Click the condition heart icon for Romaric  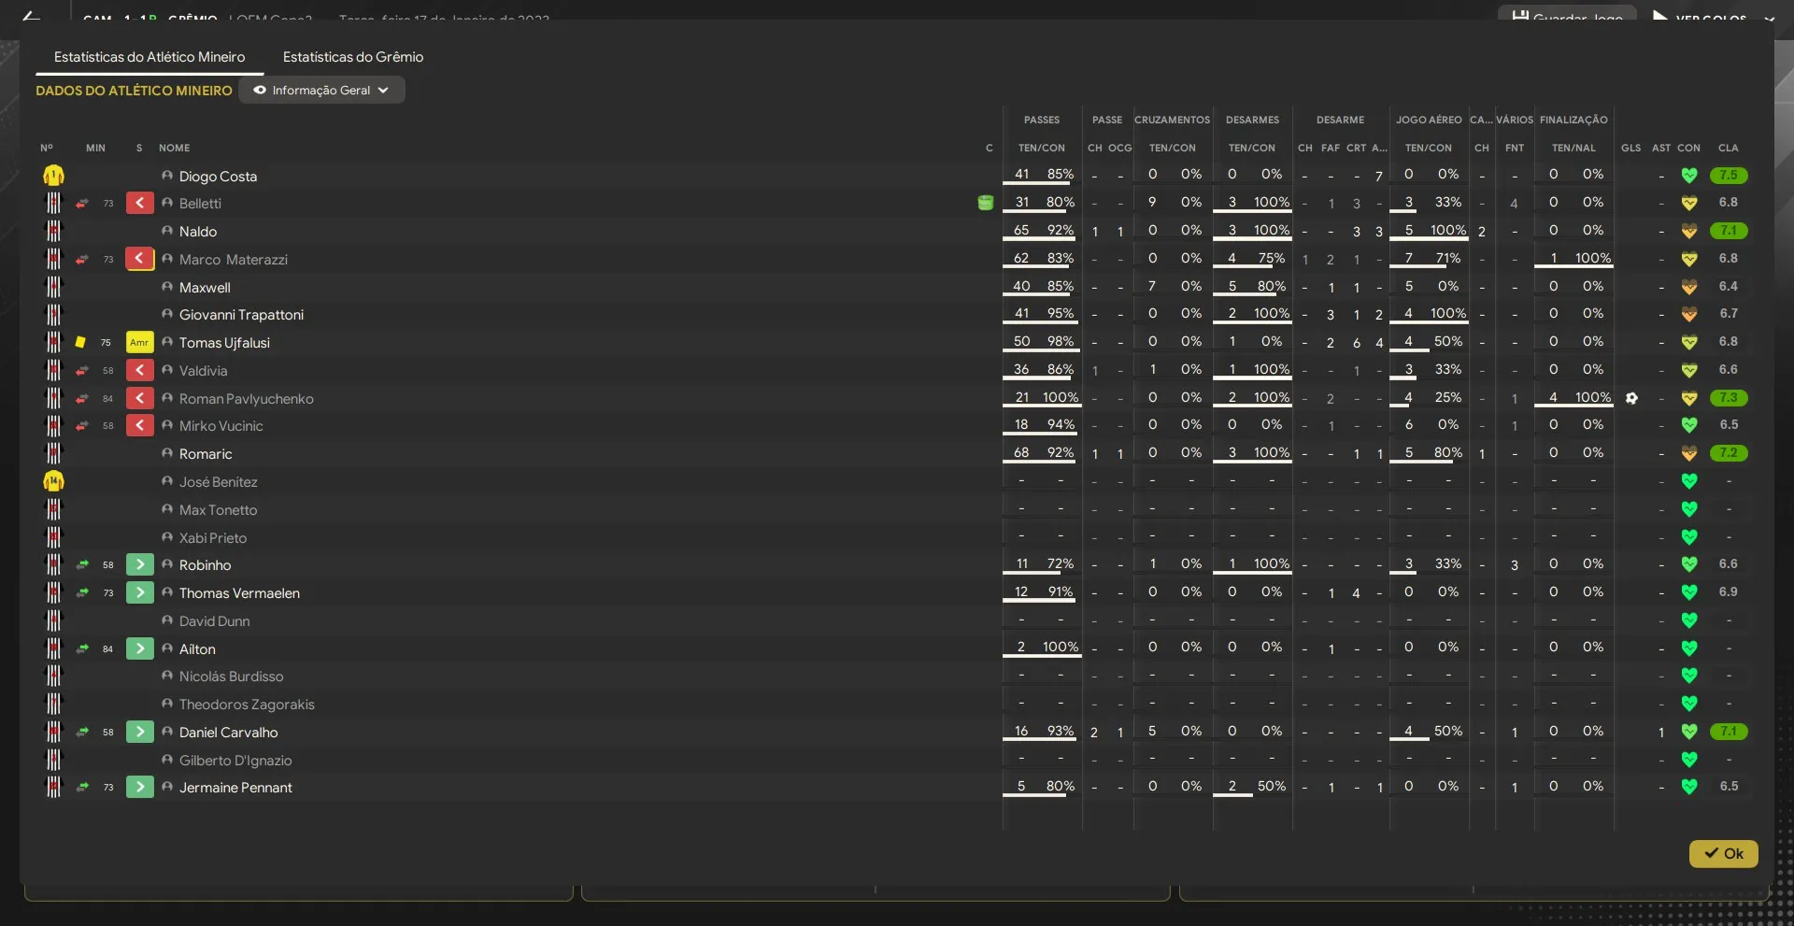[x=1689, y=453]
